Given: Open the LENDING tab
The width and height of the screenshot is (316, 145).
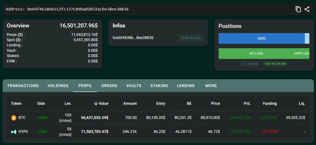Looking at the screenshot, I should tap(186, 86).
